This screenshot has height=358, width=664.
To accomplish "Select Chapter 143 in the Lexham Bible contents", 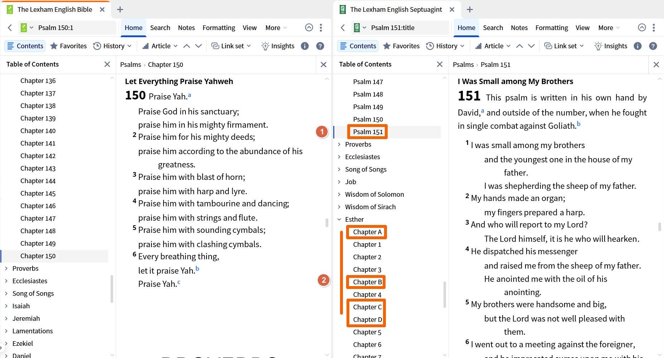I will point(38,168).
